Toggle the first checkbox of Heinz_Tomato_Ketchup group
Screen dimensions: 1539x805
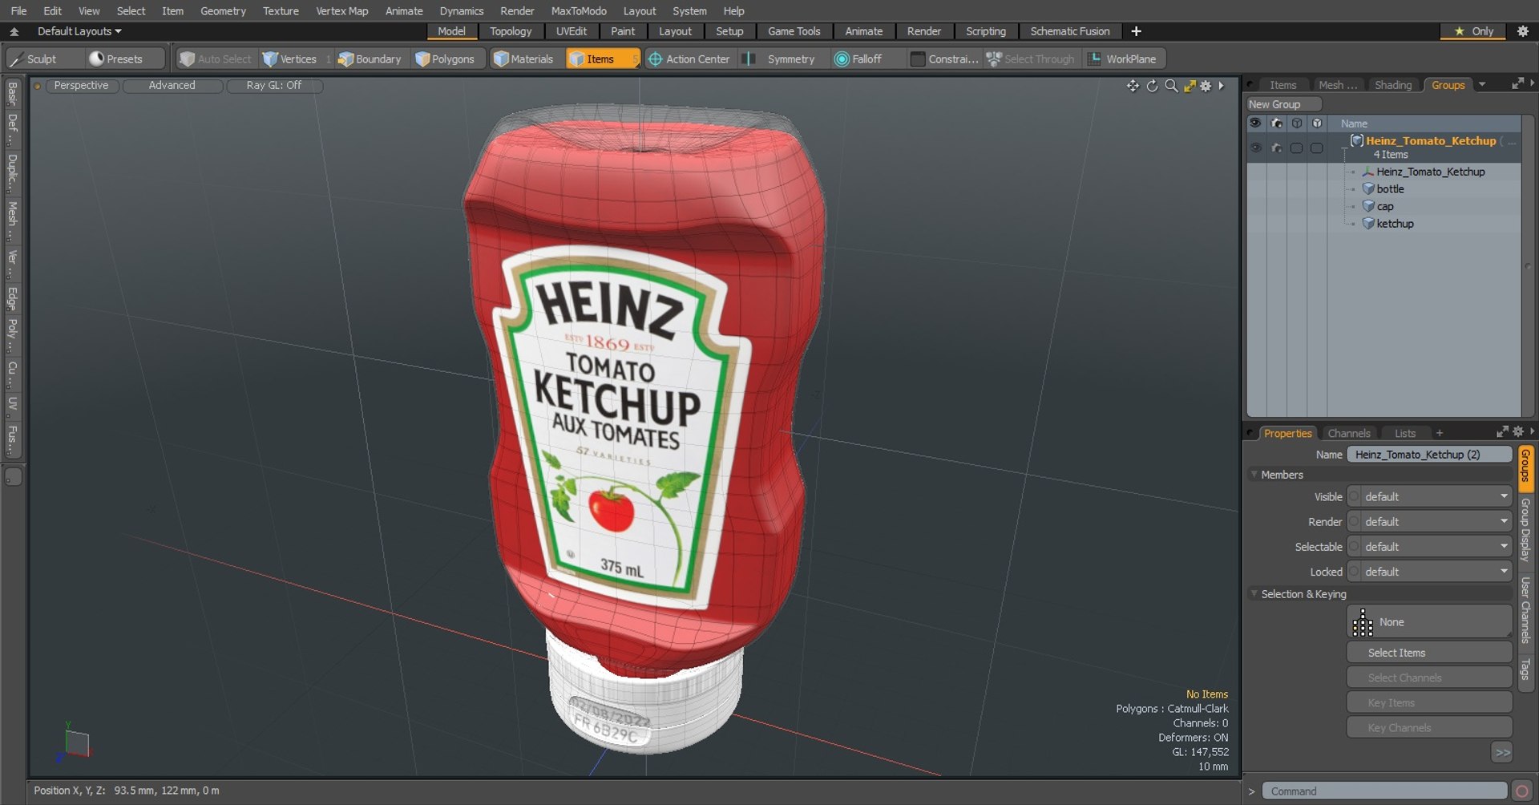1296,148
